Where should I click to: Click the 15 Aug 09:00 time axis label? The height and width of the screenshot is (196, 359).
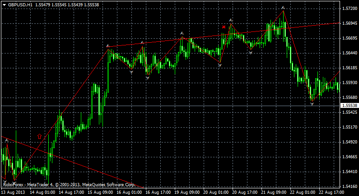pos(101,192)
